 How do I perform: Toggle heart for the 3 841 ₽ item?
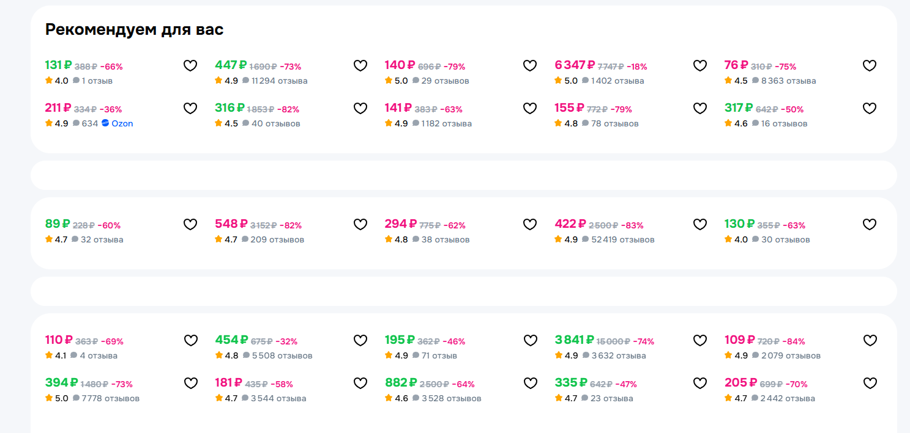(700, 341)
